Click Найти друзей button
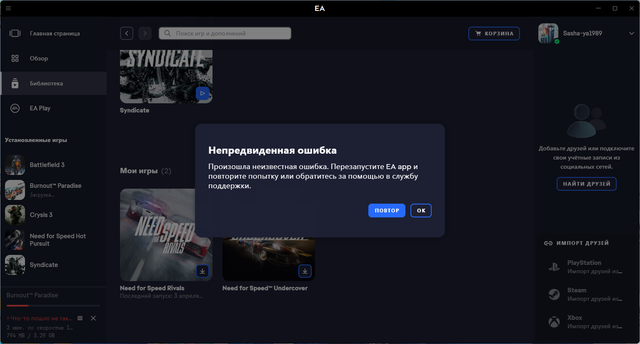Screen dimensions: 640x344 coord(587,184)
